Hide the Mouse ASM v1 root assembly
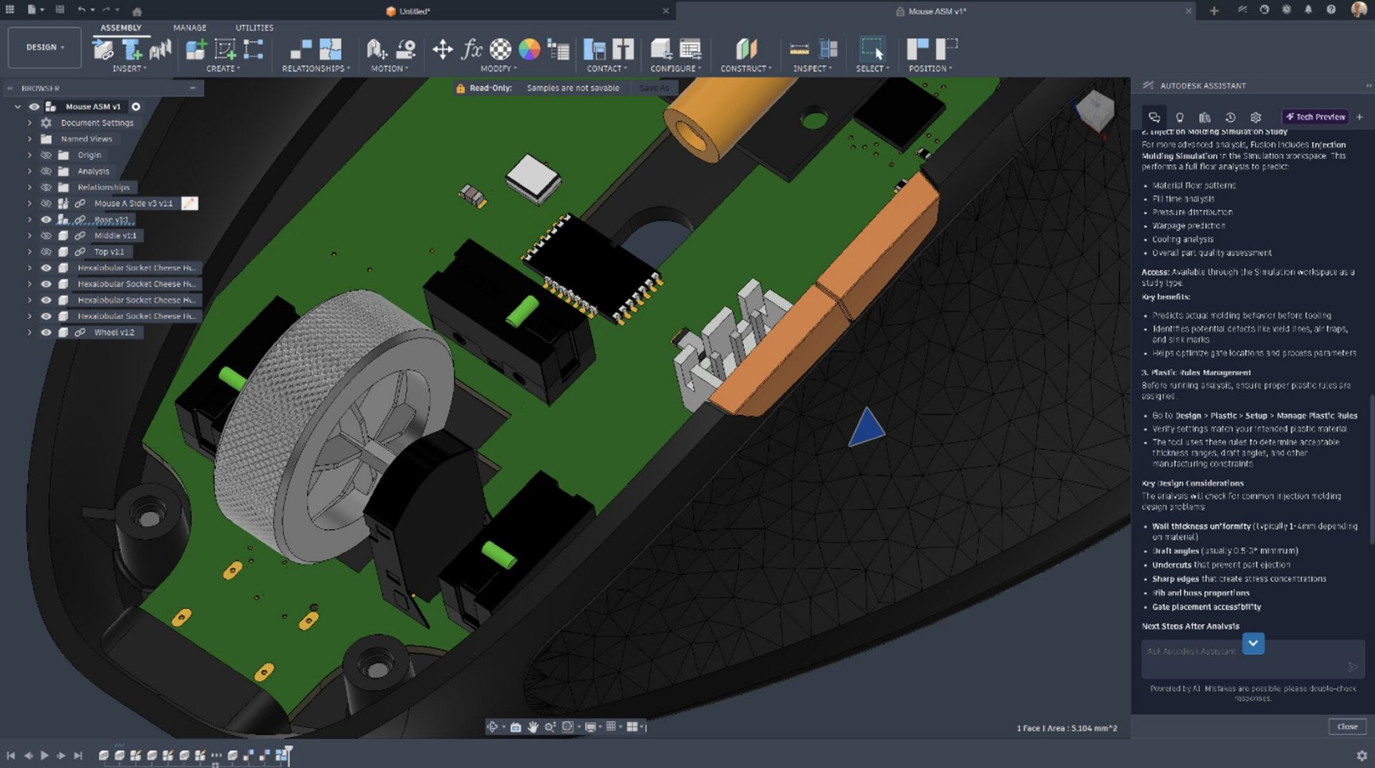The width and height of the screenshot is (1375, 768). point(34,107)
